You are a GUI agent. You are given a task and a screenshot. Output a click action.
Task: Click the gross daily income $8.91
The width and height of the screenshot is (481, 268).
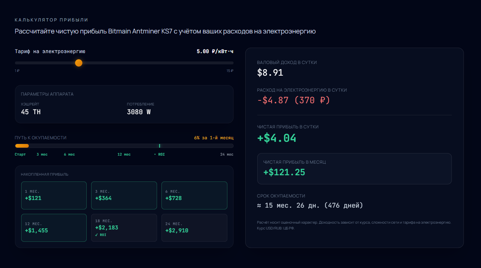pyautogui.click(x=270, y=73)
